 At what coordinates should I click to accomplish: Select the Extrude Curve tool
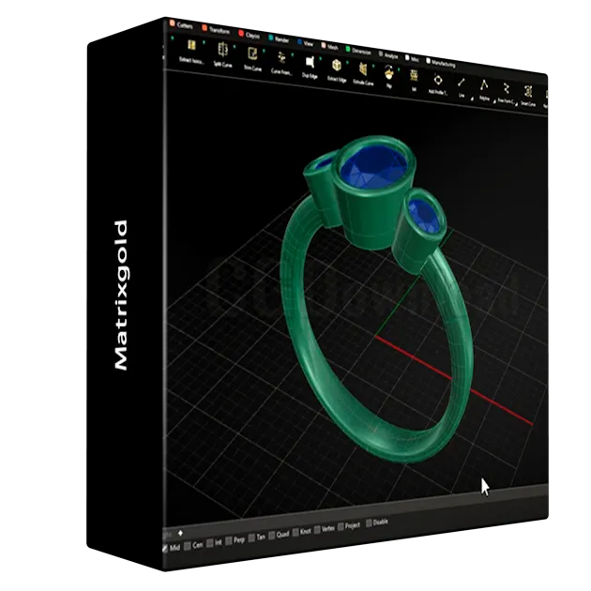point(363,74)
